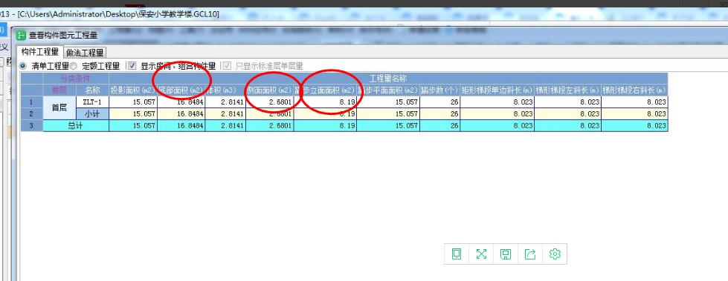This screenshot has height=281, width=728.
Task: Click 梯形梯段左斜长 value 8.023 in ZLT-1 row
Action: click(568, 102)
